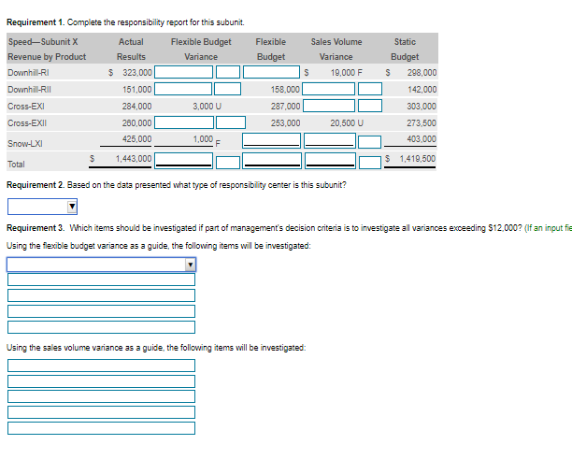This screenshot has width=572, height=459.
Task: Click Downhill-RI flexible budget amount field
Action: tap(271, 72)
